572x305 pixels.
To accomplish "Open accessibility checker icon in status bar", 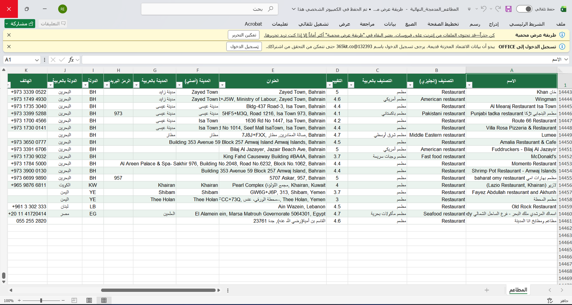I will [550, 300].
